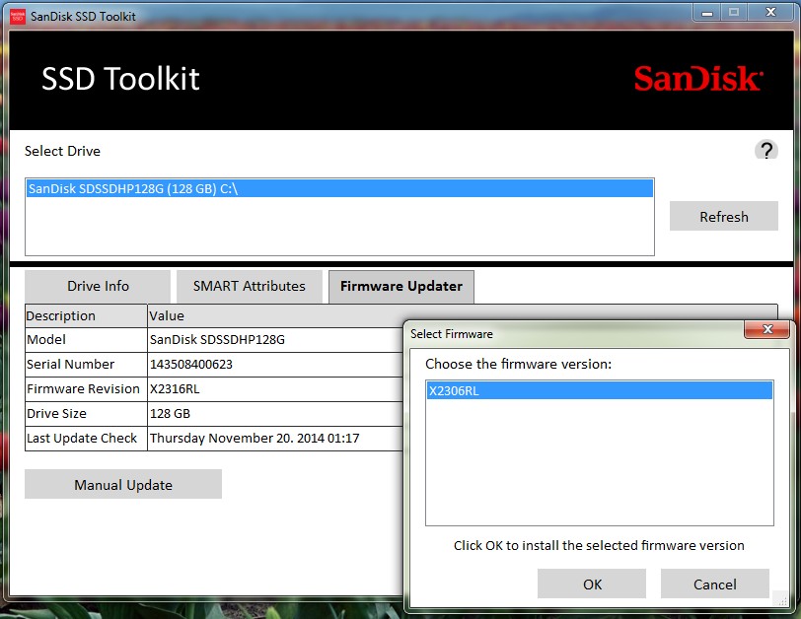Image resolution: width=801 pixels, height=619 pixels.
Task: Maximize the SanDisk SSD Toolkit window
Action: click(734, 13)
